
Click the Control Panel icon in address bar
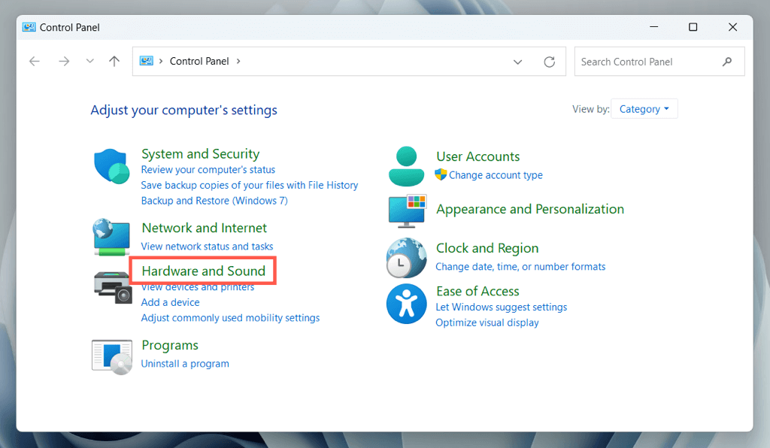(147, 61)
